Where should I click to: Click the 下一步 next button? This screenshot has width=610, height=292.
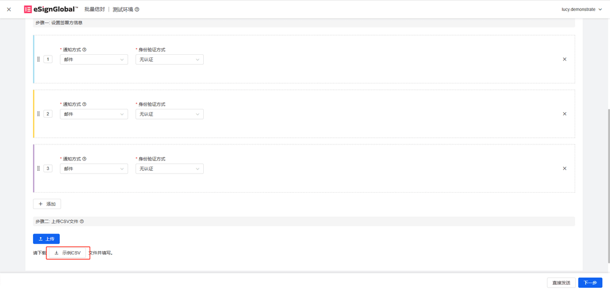[x=590, y=283]
